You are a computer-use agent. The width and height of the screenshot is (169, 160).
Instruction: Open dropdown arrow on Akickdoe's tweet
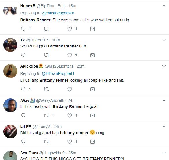(x=164, y=66)
